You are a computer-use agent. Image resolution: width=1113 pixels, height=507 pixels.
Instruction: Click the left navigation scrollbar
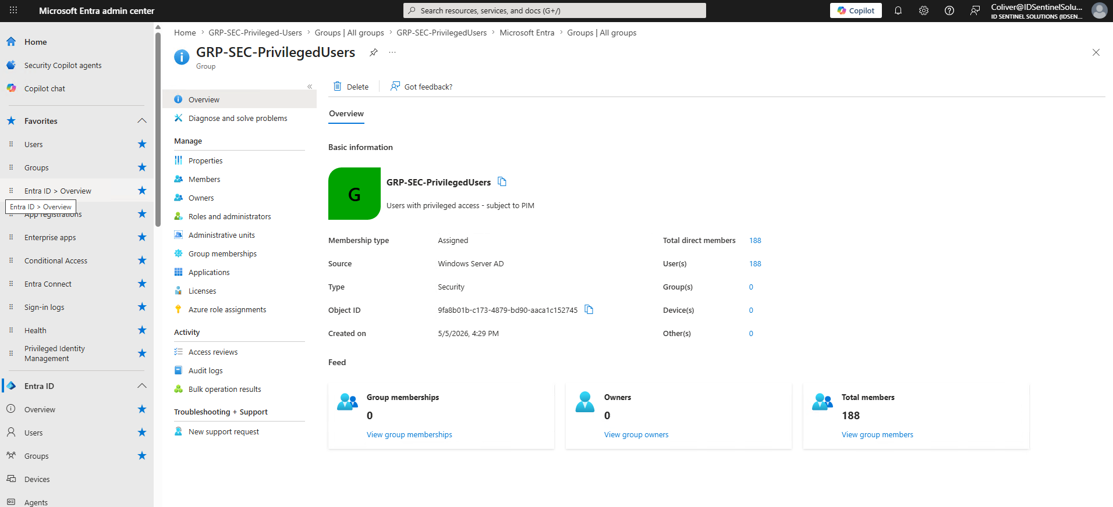pos(158,130)
